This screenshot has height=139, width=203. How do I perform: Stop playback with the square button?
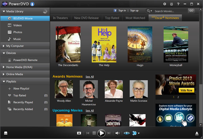[94, 133]
